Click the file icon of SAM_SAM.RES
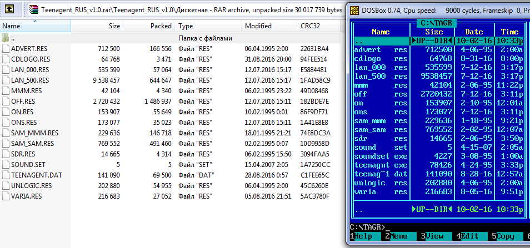530x248 pixels. point(6,143)
